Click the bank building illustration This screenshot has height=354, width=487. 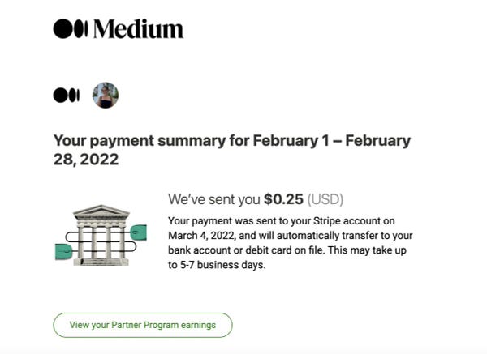[101, 235]
